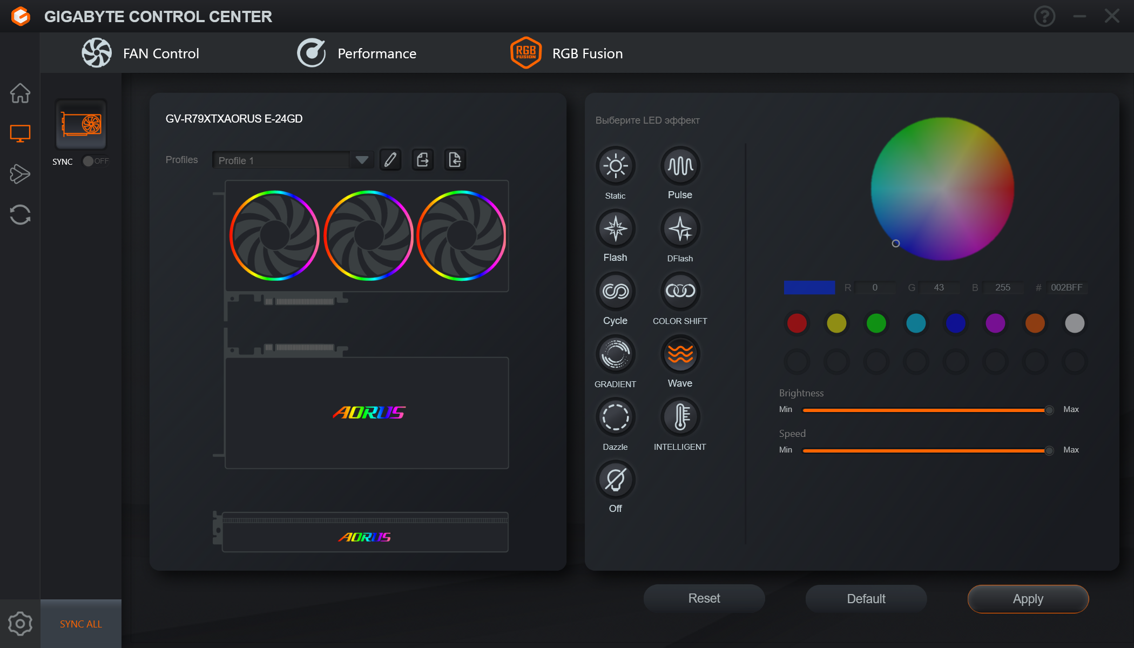Expand the Profile 1 dropdown arrow
The width and height of the screenshot is (1134, 648).
(362, 160)
